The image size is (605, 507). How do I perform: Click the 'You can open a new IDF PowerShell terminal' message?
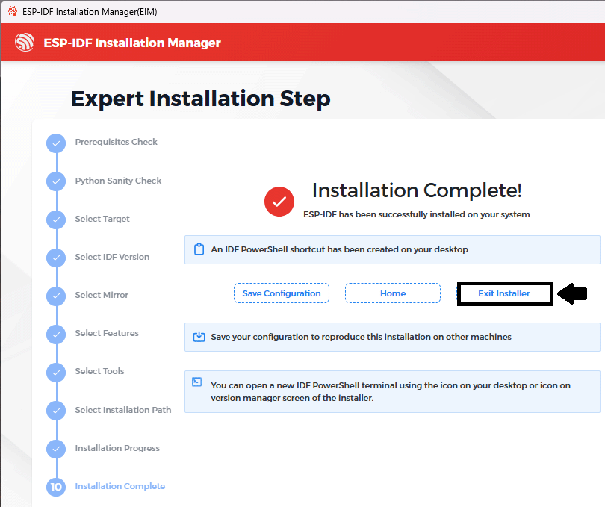click(391, 391)
